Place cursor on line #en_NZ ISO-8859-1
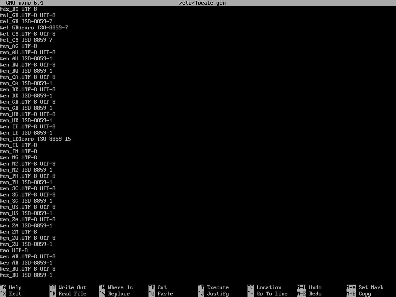Viewport: 396px width, 297px height. [26, 170]
